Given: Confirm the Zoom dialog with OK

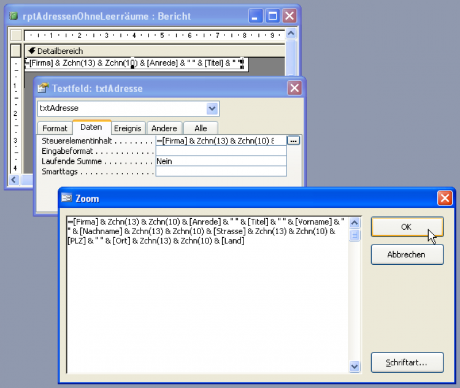Looking at the screenshot, I should coord(407,227).
